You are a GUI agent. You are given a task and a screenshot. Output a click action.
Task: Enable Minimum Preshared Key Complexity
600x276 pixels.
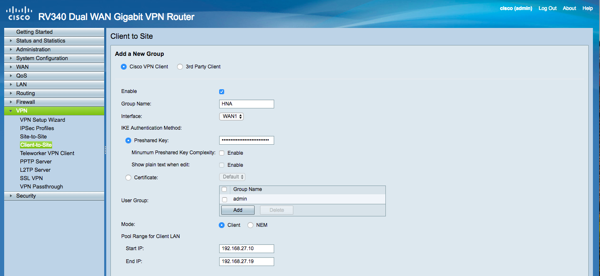click(x=222, y=153)
